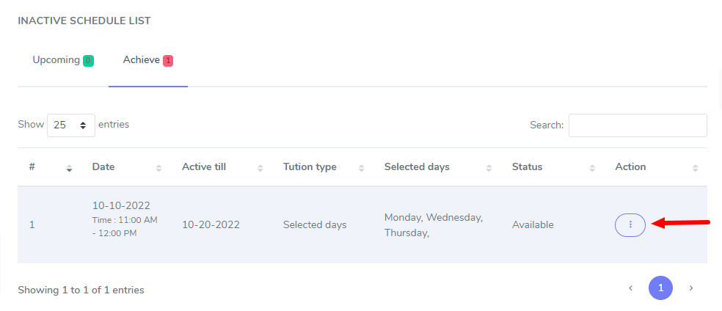Click the Achieve red count badge

[168, 61]
